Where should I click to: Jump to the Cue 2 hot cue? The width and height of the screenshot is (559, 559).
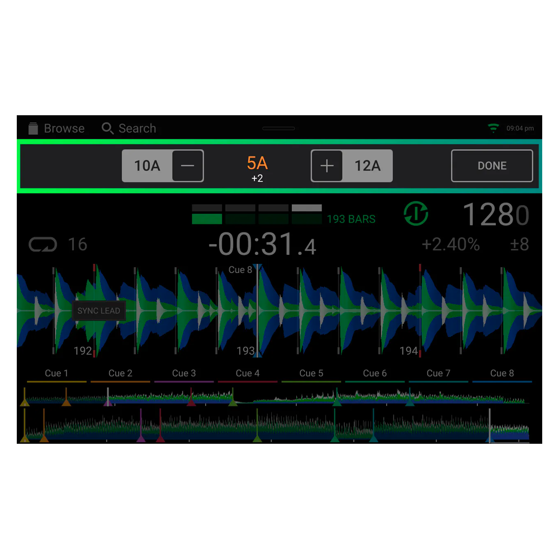120,373
